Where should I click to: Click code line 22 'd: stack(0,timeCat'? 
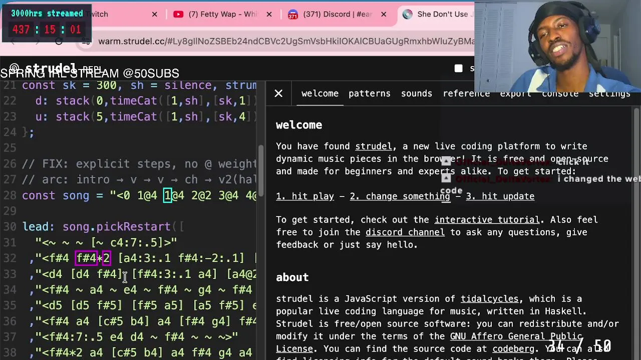[x=146, y=101]
